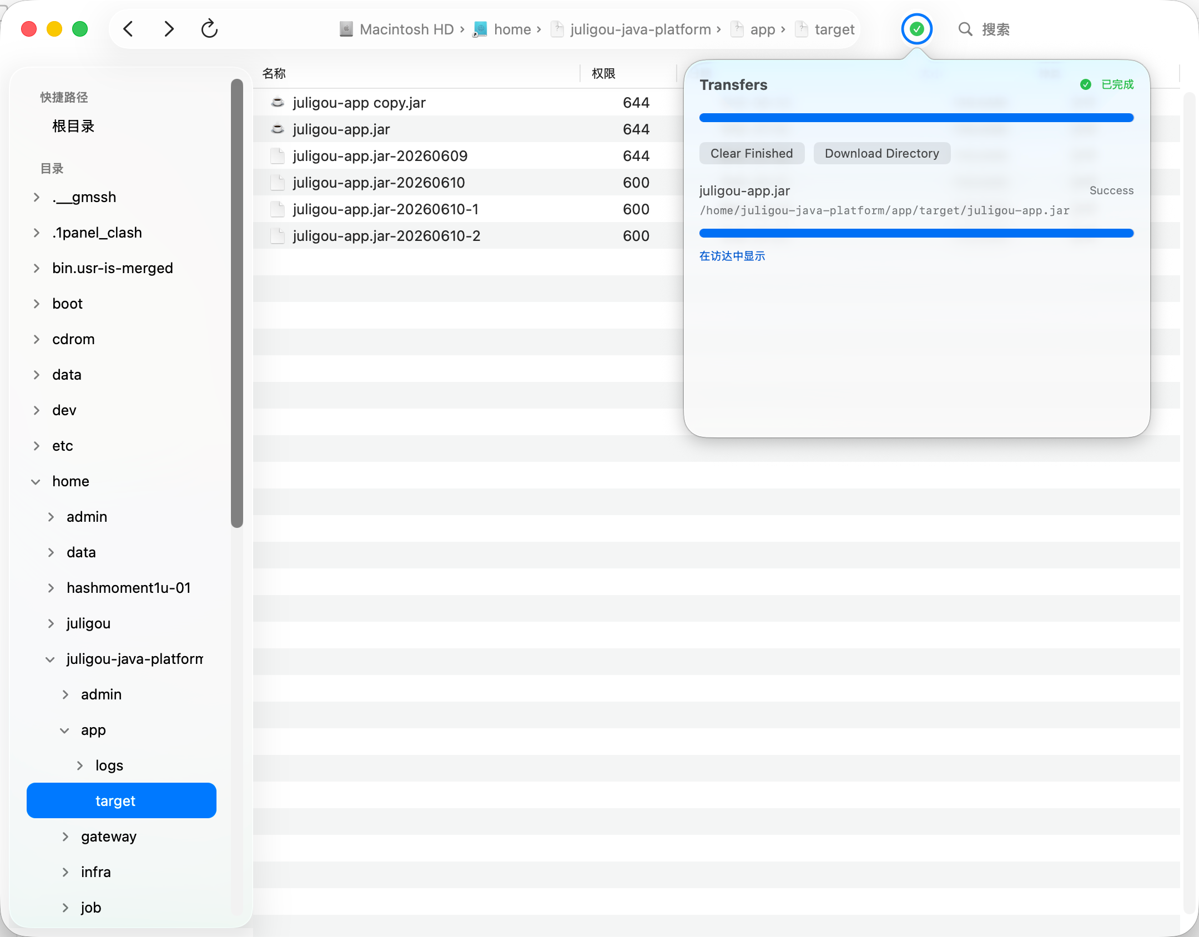
Task: Click Macintosh HD breadcrumb label
Action: [x=406, y=29]
